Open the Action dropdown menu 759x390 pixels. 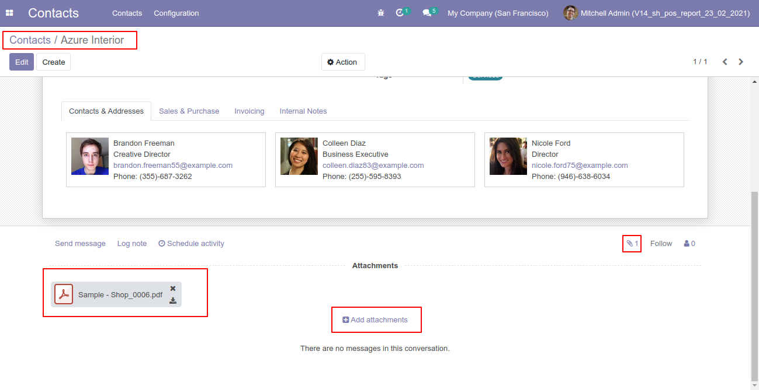coord(343,62)
